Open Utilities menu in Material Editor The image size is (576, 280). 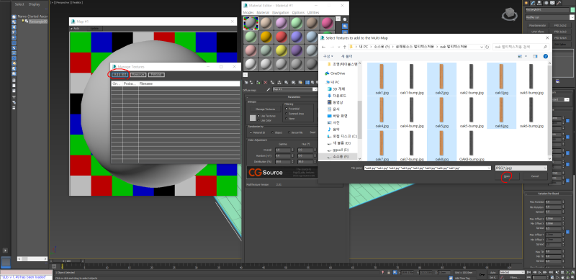[313, 12]
